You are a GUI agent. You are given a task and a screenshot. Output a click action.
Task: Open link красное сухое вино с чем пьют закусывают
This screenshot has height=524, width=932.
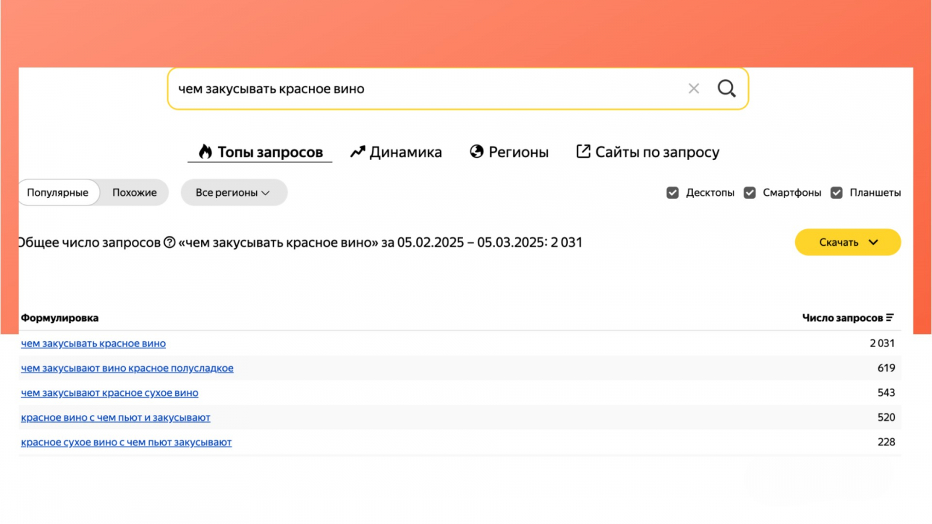[126, 442]
